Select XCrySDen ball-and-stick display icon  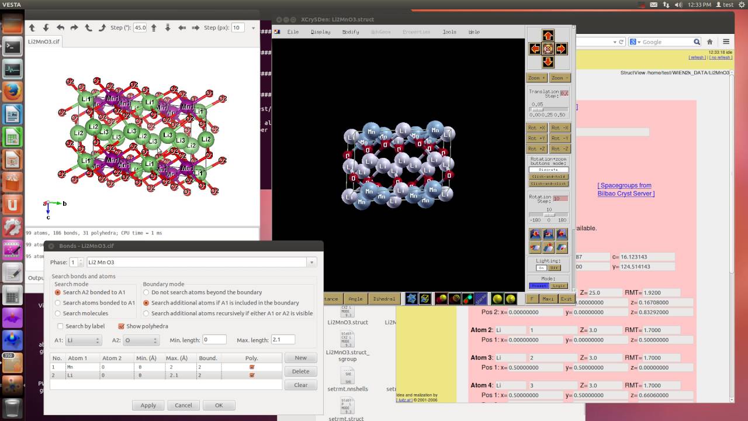[x=441, y=299]
